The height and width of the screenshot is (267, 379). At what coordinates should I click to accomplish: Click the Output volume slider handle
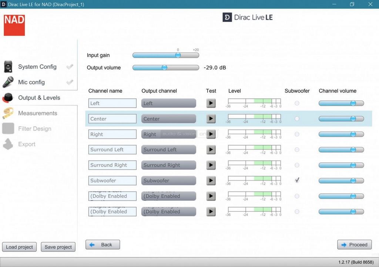click(x=164, y=68)
